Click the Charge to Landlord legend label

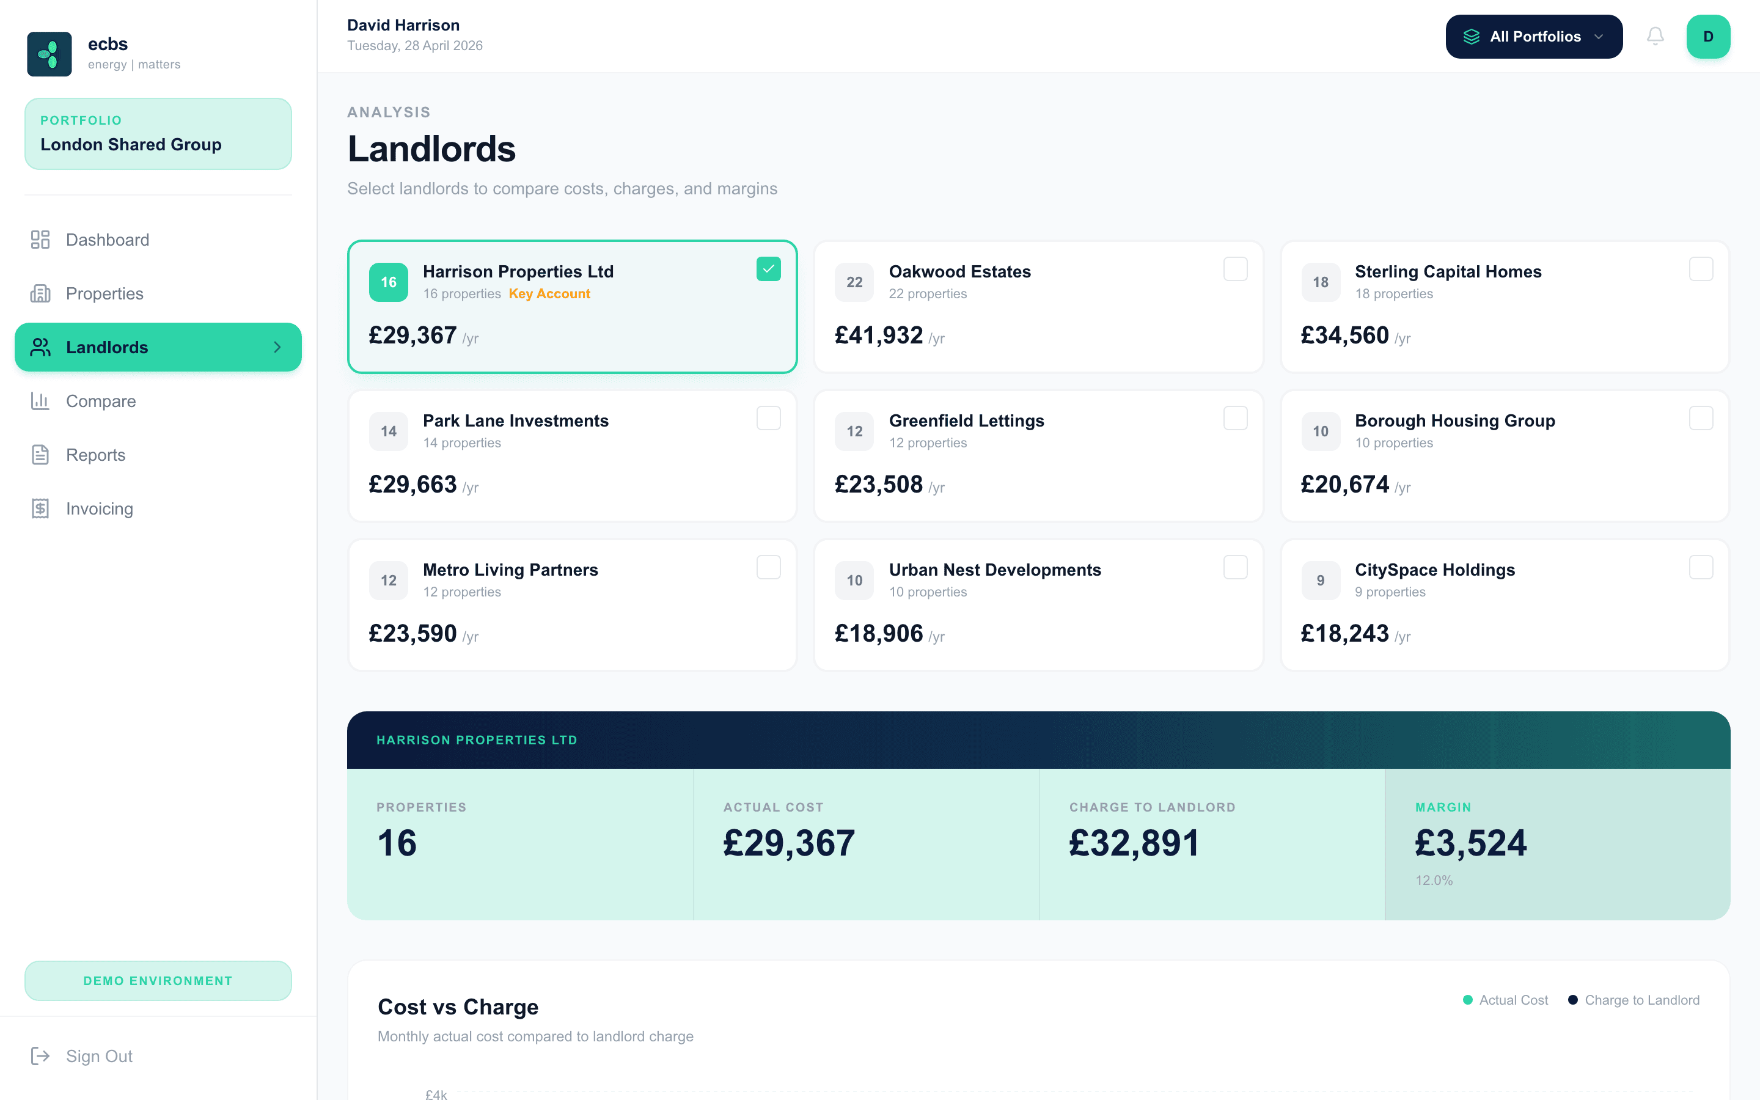coord(1642,1000)
